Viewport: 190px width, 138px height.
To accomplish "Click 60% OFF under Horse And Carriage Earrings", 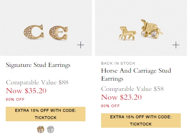I will coord(110,106).
